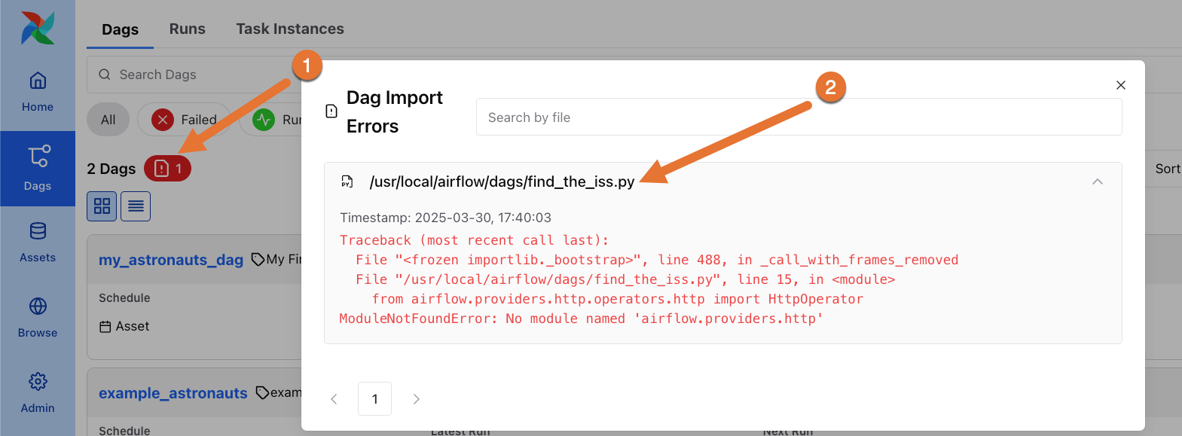Select the All Dags filter pill

pos(108,119)
